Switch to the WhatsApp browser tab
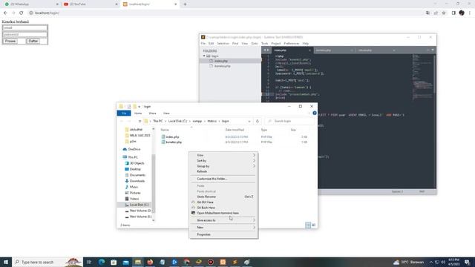The width and height of the screenshot is (475, 267). click(x=31, y=4)
